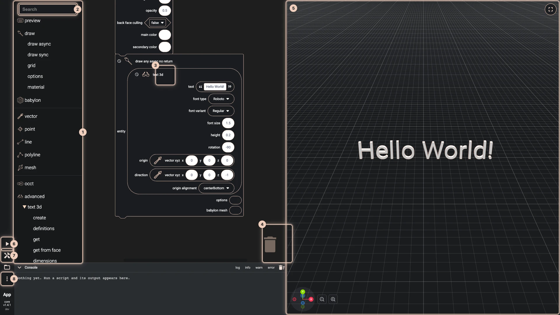
Task: Open the tools crossed-wrench icon
Action: (7, 256)
